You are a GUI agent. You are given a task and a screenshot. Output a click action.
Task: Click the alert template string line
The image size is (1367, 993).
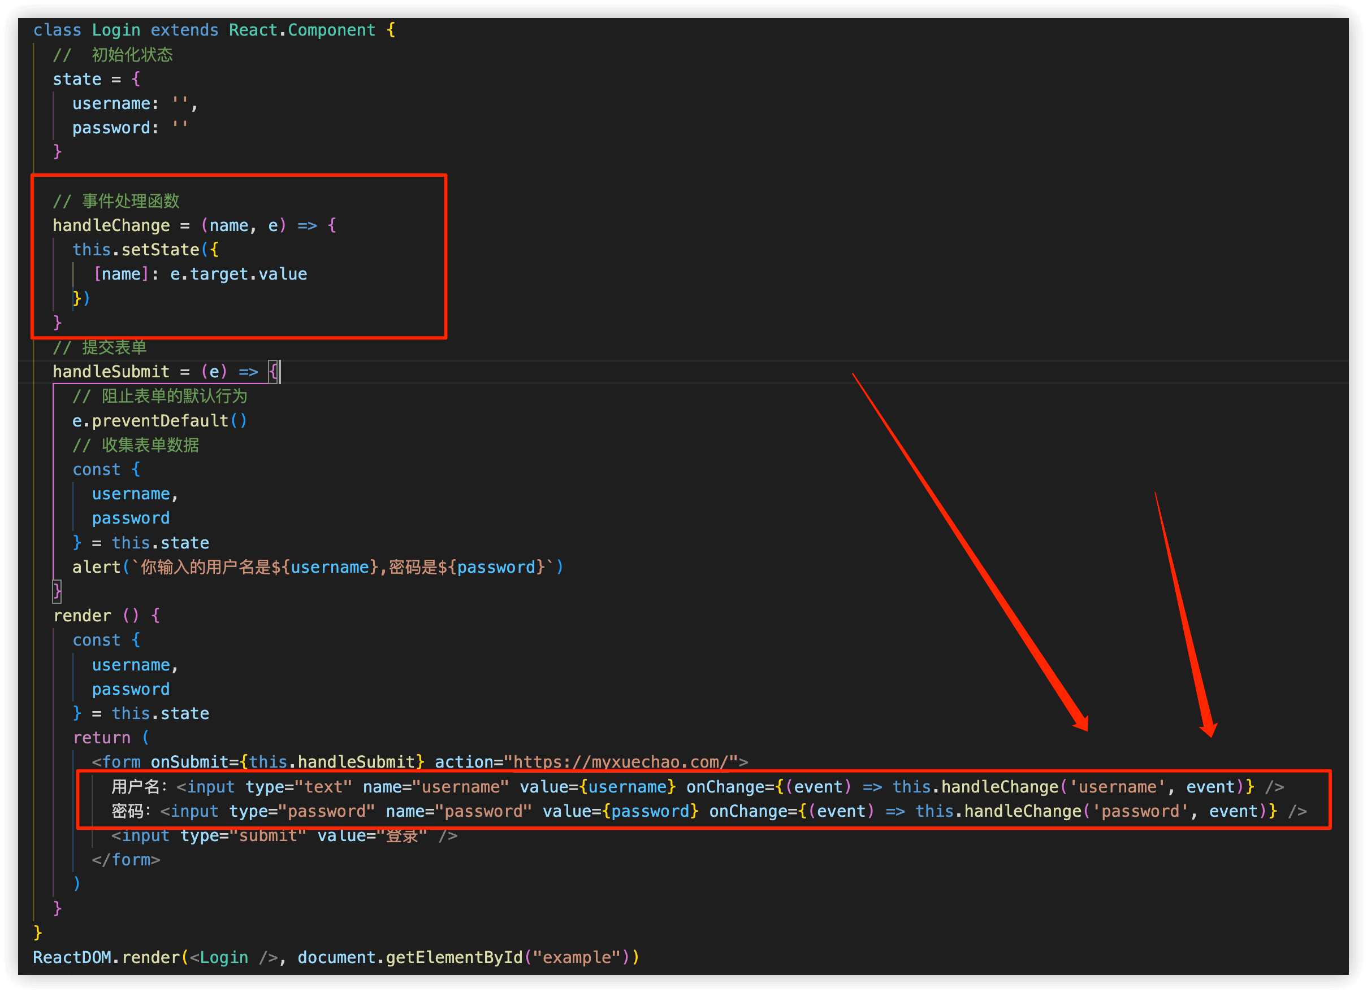tap(318, 567)
